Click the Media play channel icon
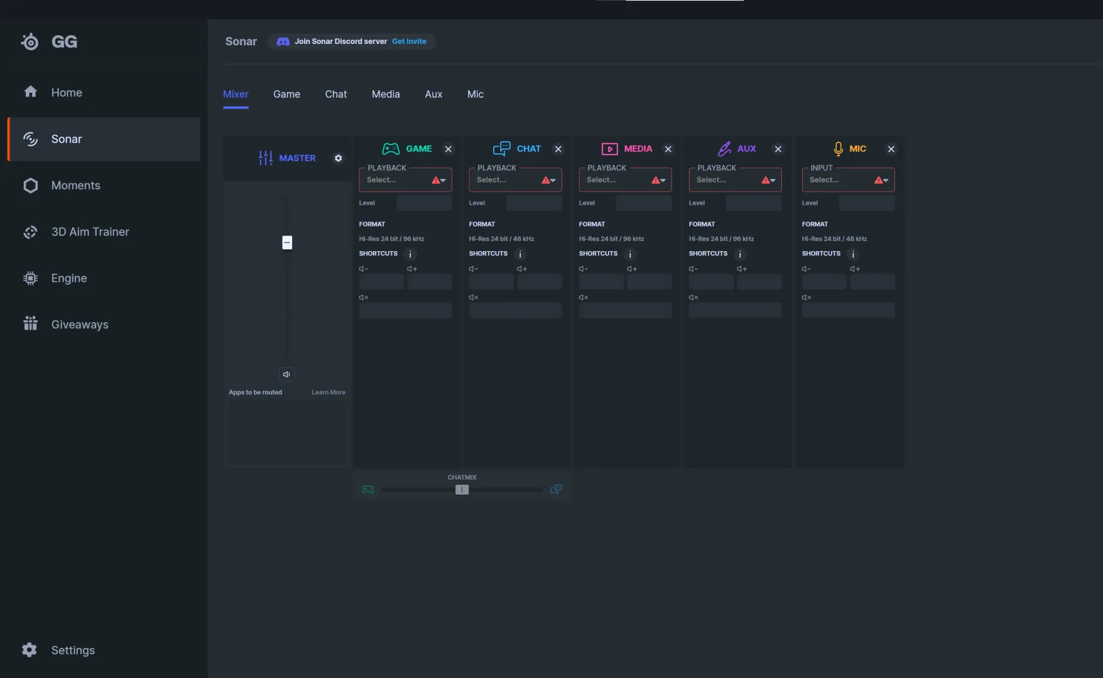Image resolution: width=1103 pixels, height=678 pixels. [609, 149]
